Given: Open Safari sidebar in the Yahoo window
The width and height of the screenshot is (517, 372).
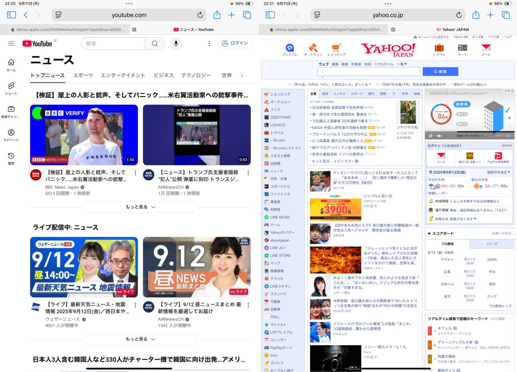Looking at the screenshot, I should [271, 15].
